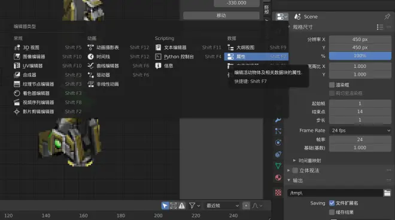Image resolution: width=395 pixels, height=220 pixels.
Task: Toggle the only-errors warning filter
Action: pos(181,206)
